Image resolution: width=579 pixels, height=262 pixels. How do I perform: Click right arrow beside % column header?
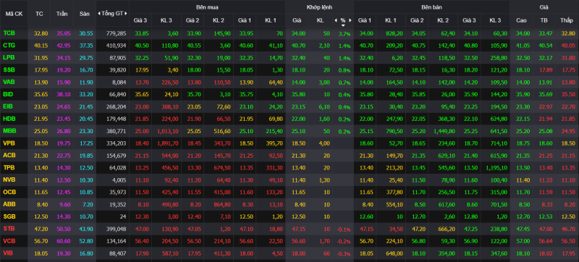click(350, 20)
